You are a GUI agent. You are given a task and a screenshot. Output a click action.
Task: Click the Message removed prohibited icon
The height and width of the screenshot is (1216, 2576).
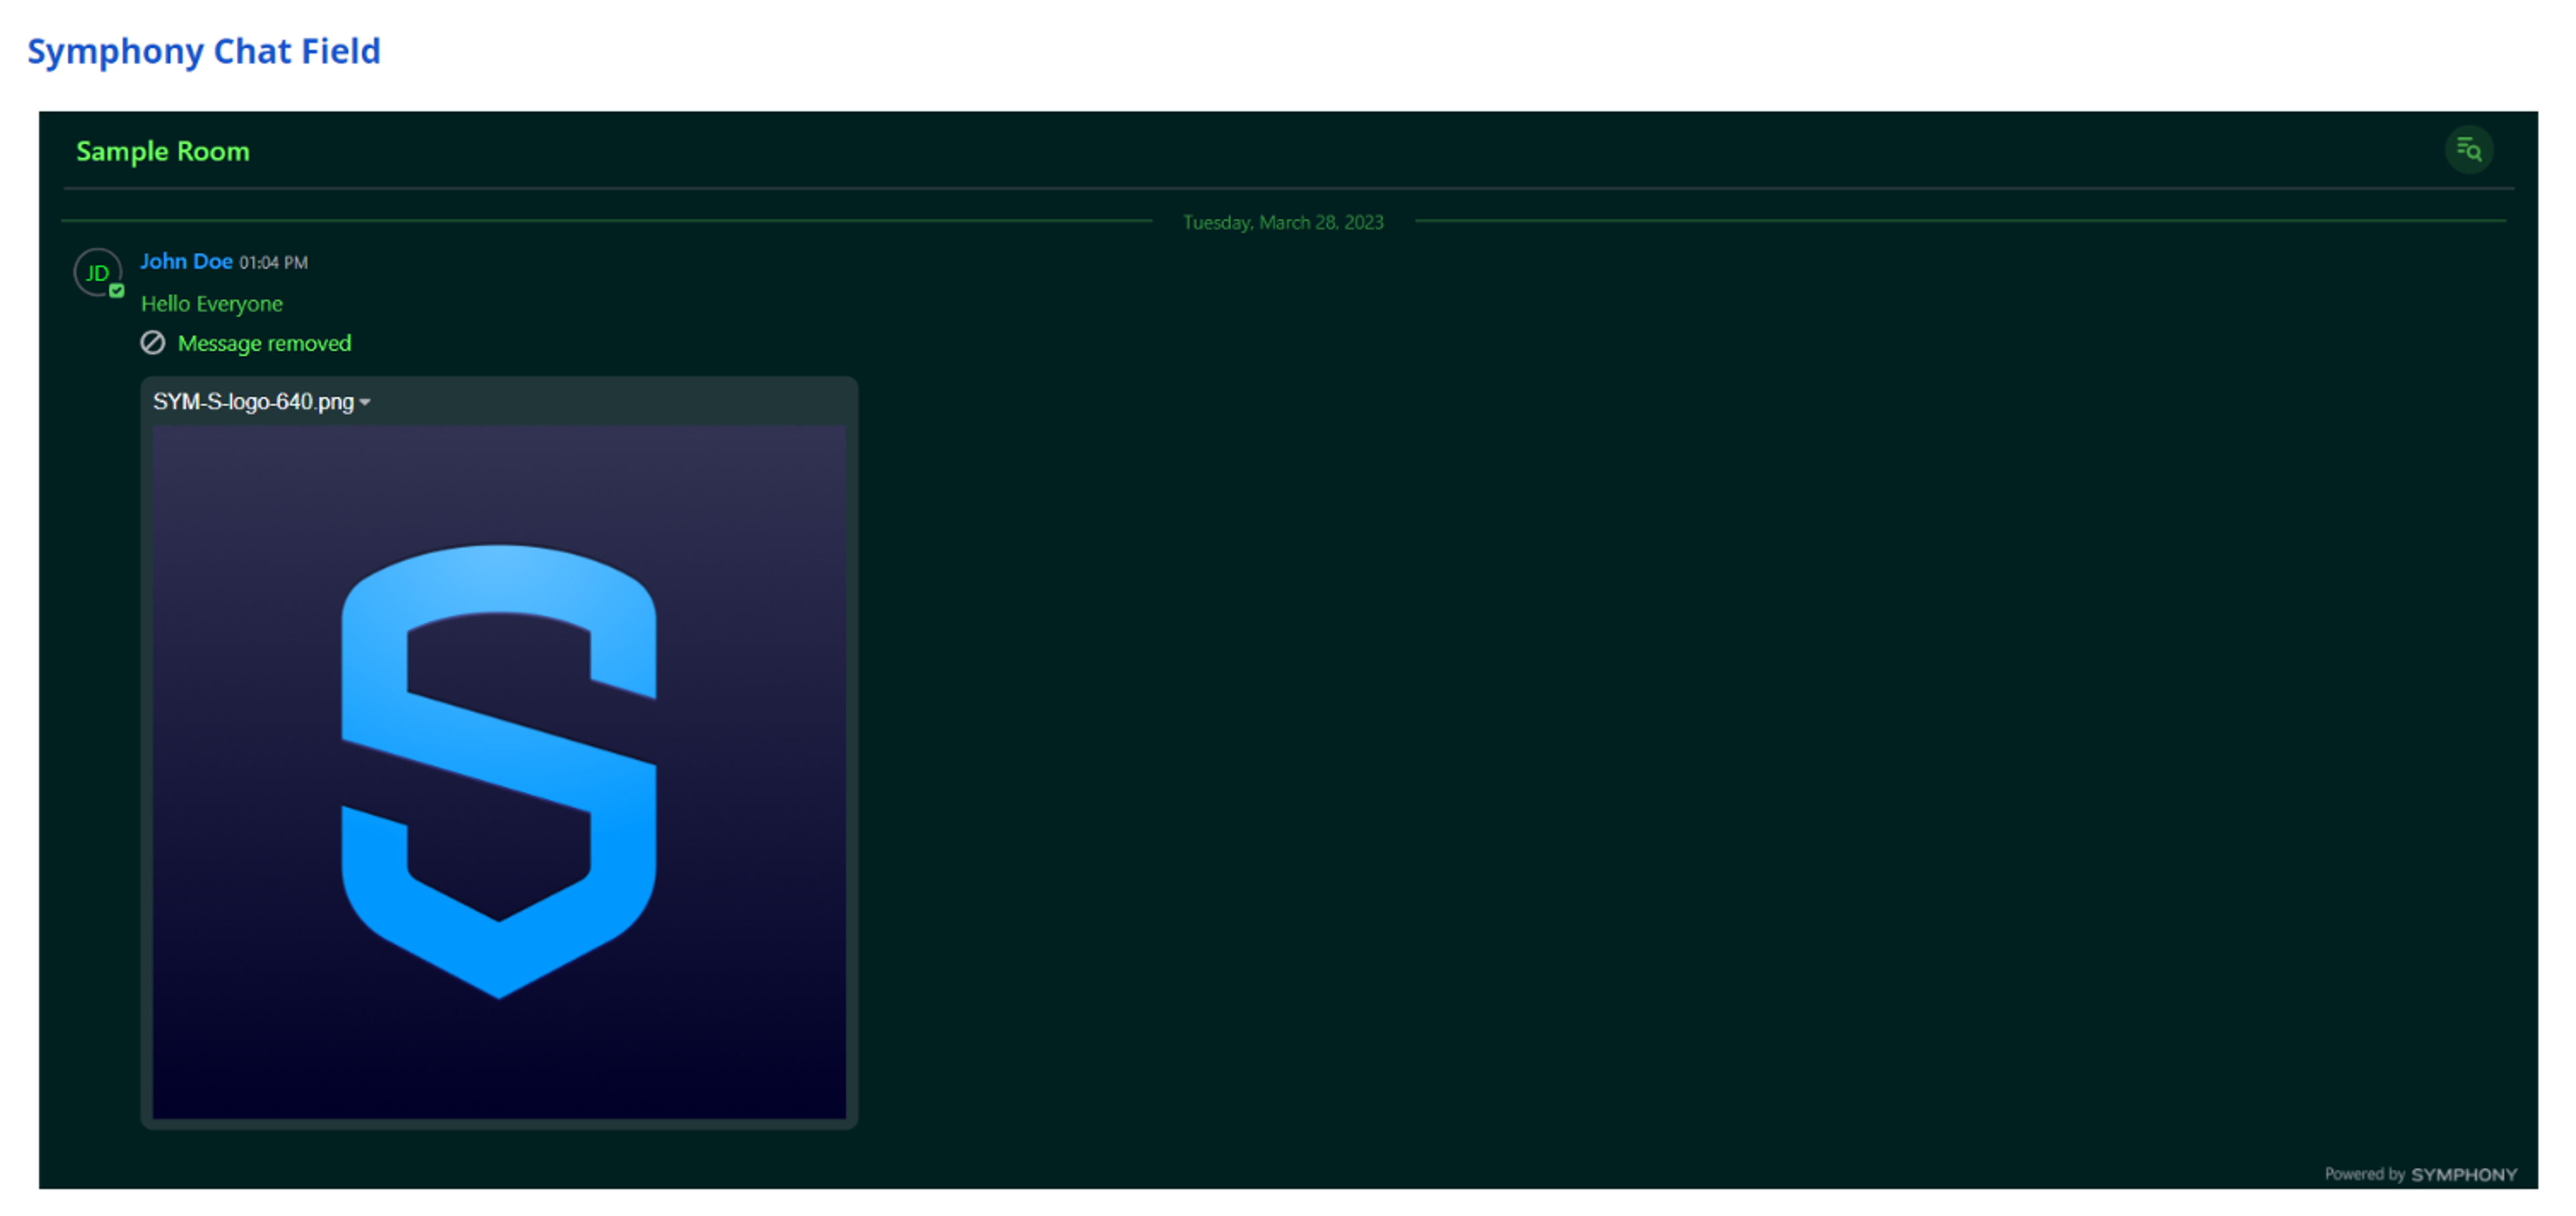pos(152,343)
